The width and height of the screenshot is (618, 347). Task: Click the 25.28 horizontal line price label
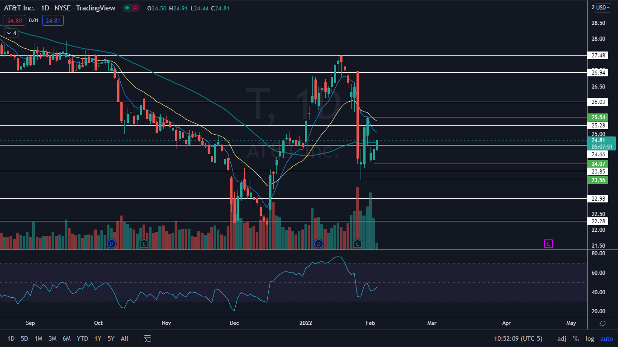pyautogui.click(x=599, y=125)
